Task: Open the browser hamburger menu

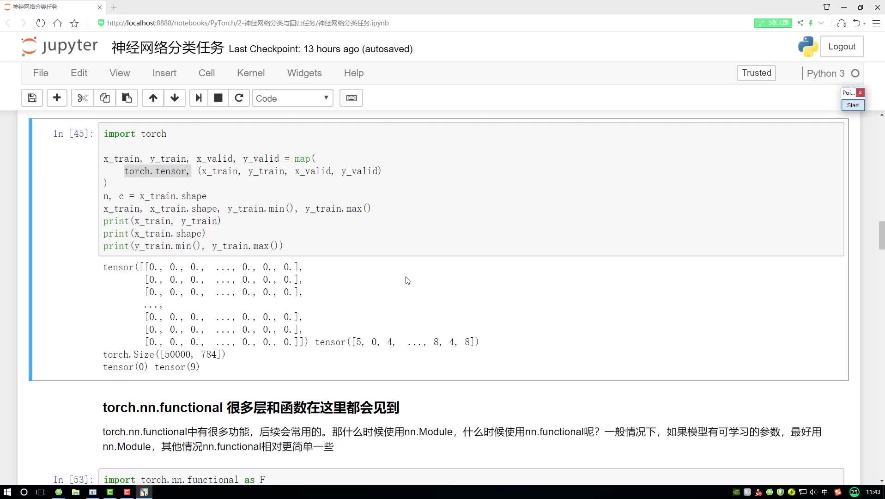Action: [876, 23]
